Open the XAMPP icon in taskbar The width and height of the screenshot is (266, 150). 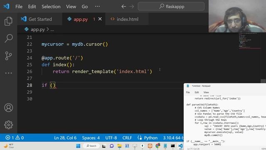pos(150,146)
